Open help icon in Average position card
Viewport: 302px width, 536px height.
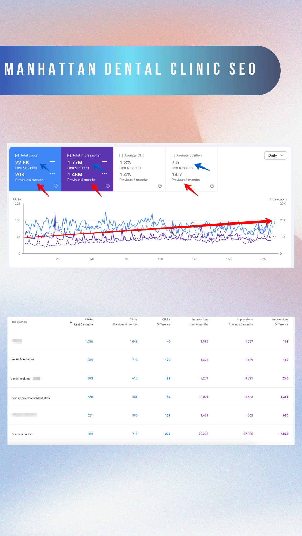point(212,186)
